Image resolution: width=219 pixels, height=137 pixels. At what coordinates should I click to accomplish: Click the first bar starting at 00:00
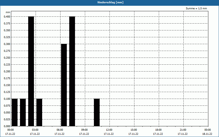coord(15,113)
